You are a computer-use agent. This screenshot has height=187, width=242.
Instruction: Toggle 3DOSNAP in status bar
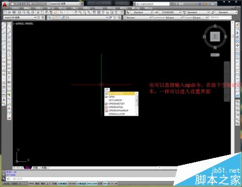click(x=72, y=184)
